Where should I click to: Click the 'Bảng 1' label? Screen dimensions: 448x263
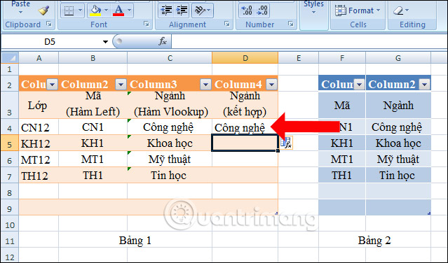coord(135,241)
